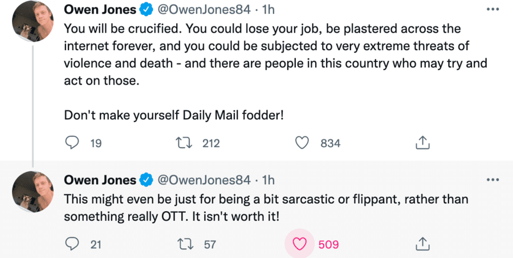This screenshot has width=513, height=258.
Task: Open more options on the first tweet
Action: 491,10
